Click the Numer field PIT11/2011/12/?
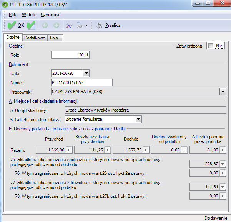This screenshot has width=231, height=222. [x=82, y=82]
